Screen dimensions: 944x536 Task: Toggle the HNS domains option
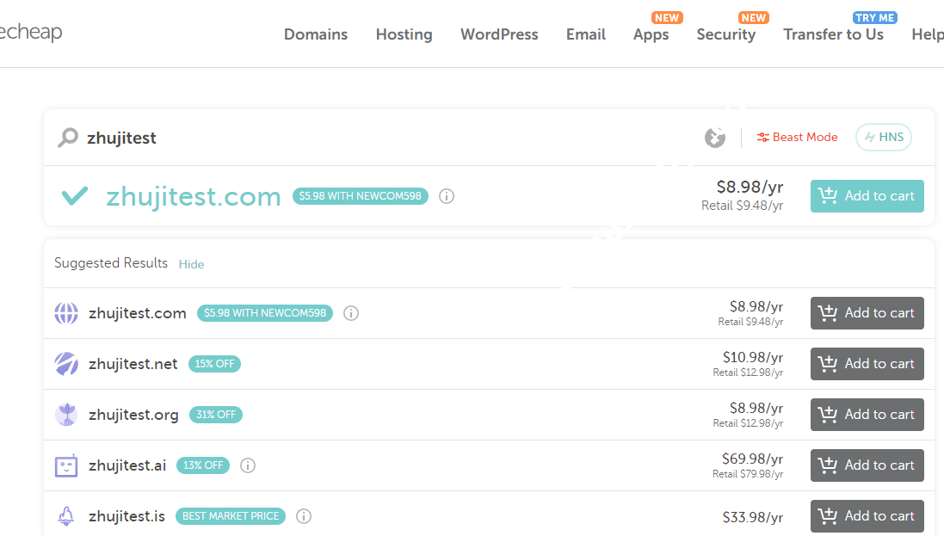[883, 138]
